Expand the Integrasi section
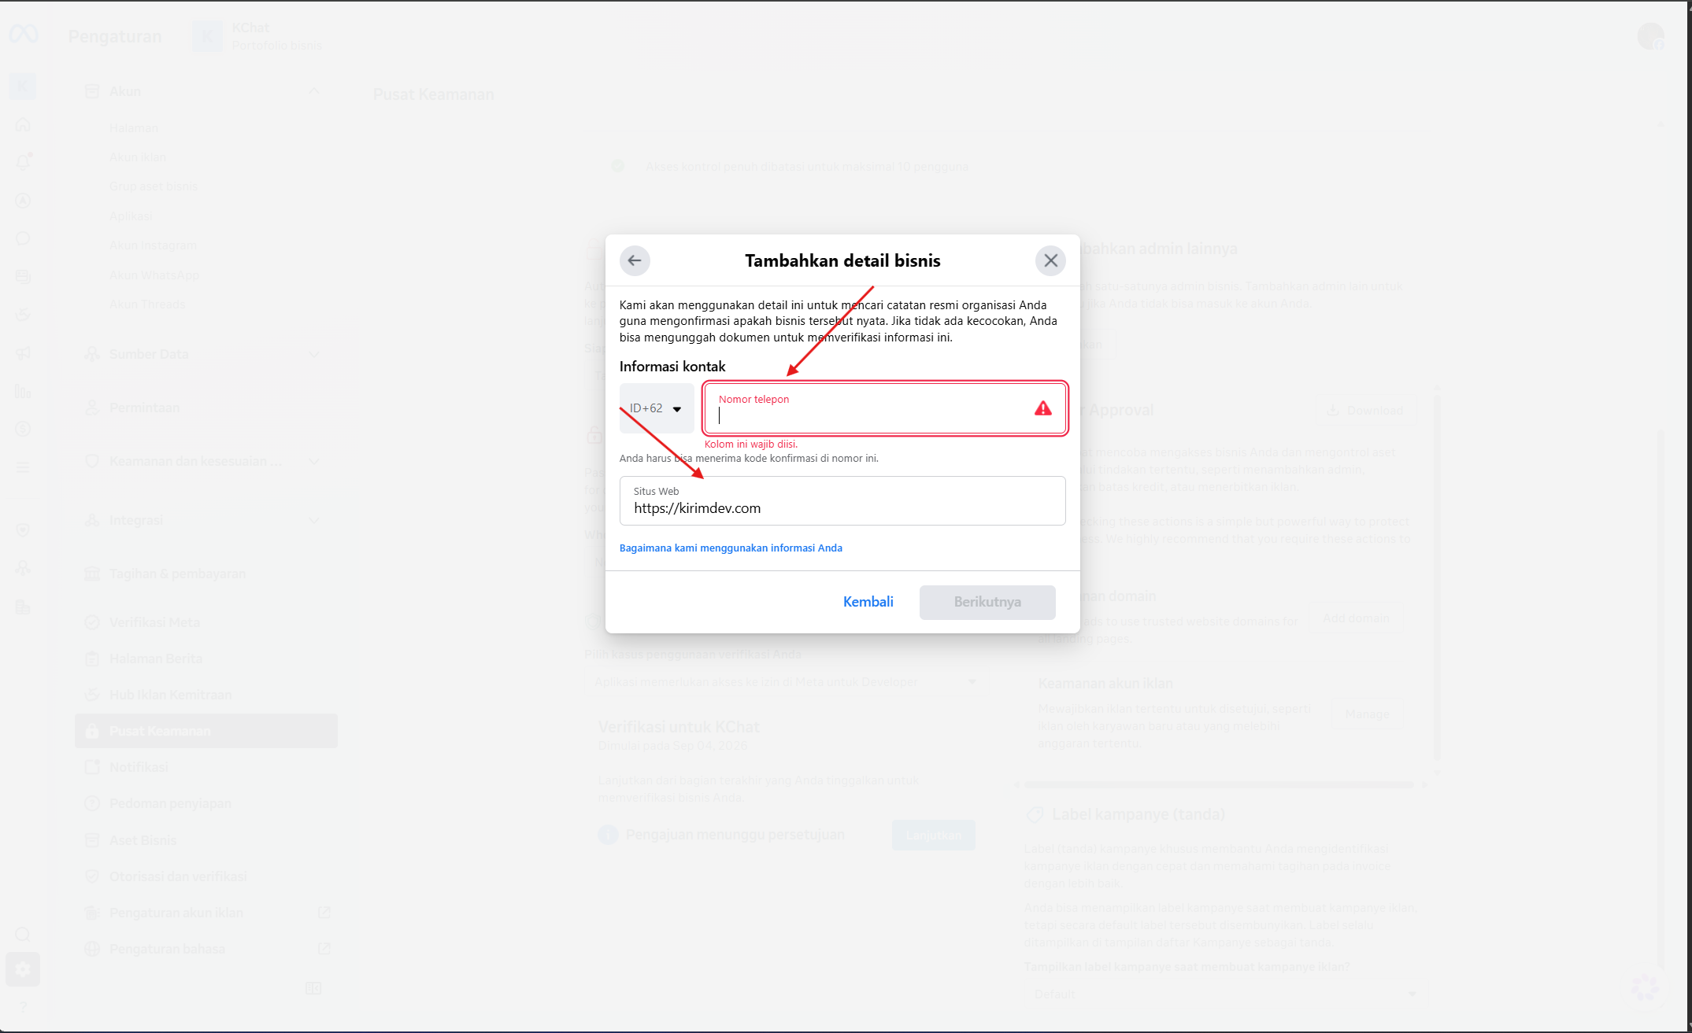 [314, 520]
